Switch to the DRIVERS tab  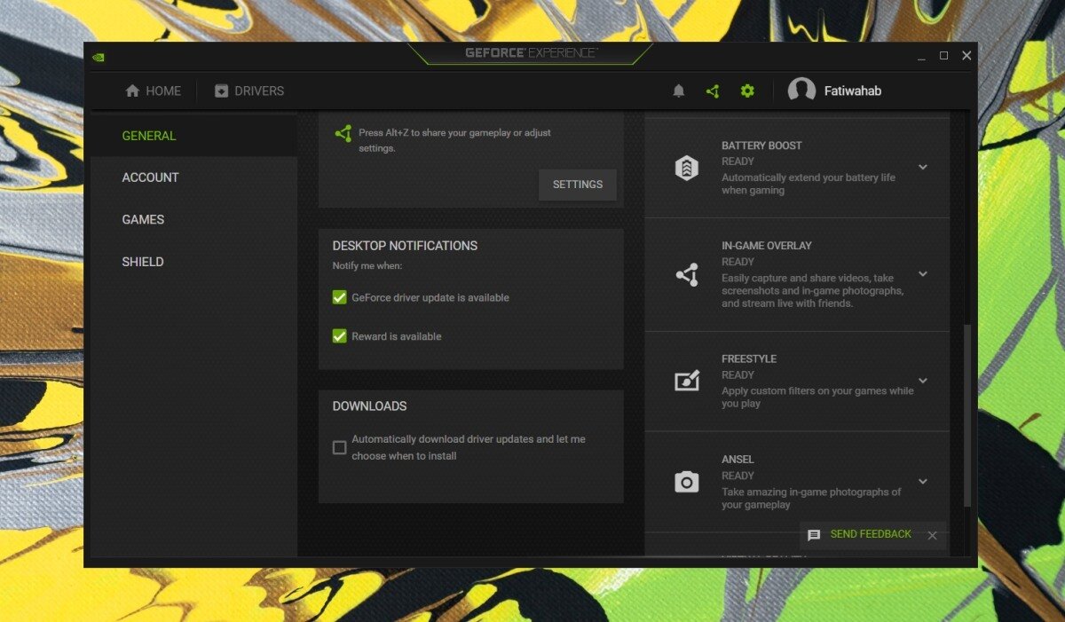pyautogui.click(x=248, y=91)
